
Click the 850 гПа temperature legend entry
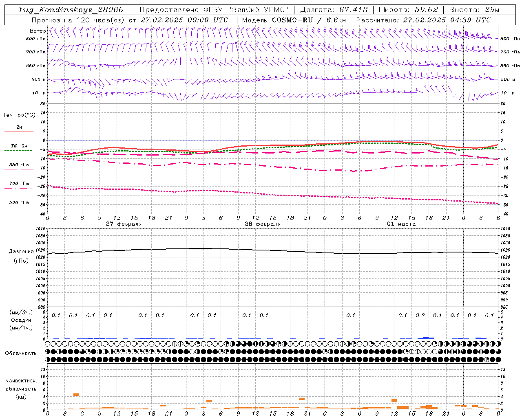tap(19, 165)
